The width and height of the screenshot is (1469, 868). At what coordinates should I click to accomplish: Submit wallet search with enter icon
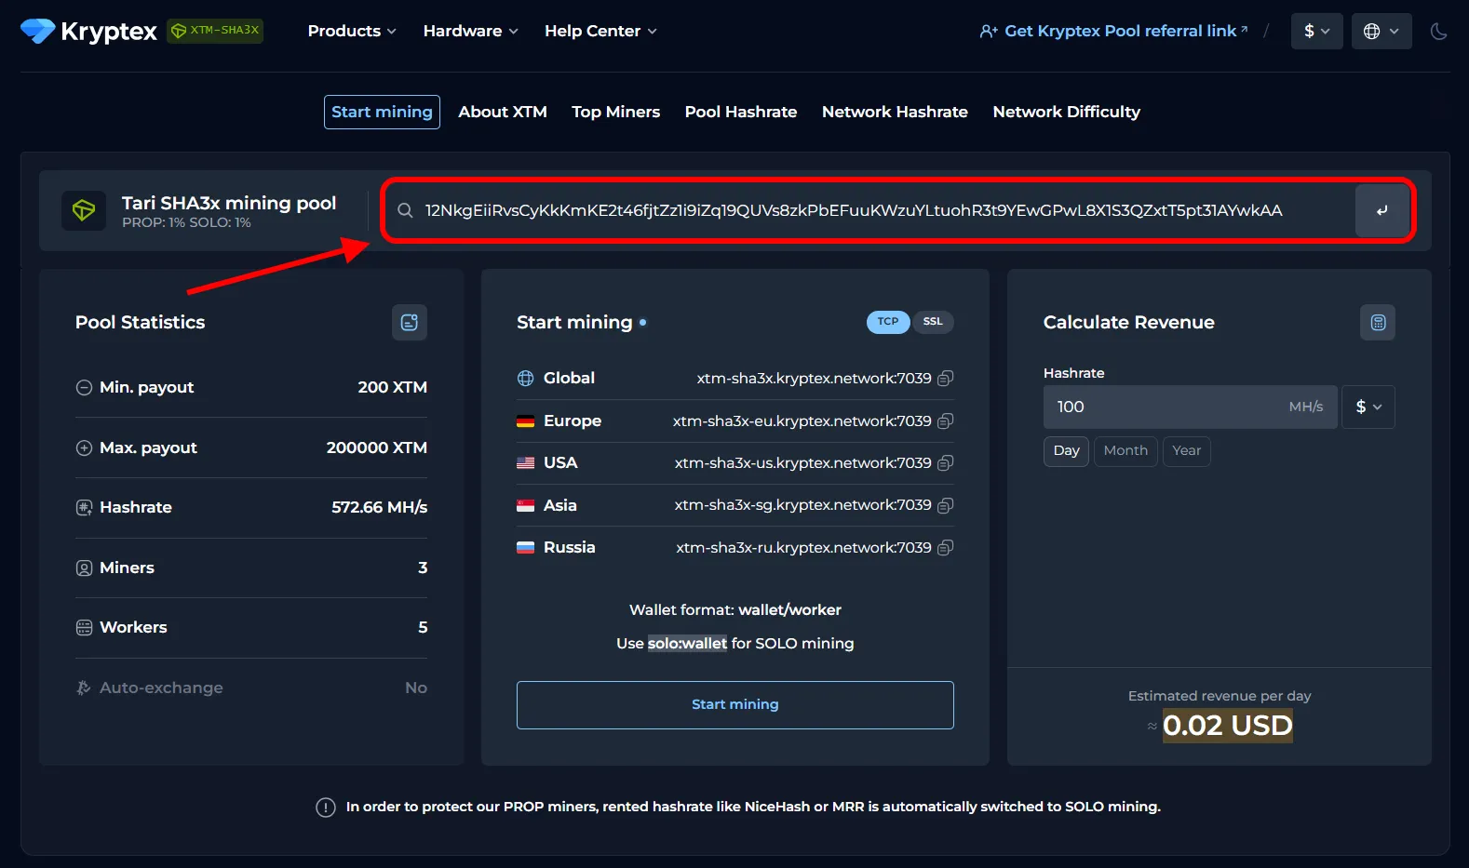[x=1381, y=211]
